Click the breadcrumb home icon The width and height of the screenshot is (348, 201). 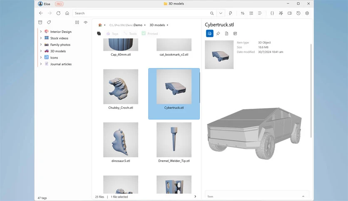[100, 25]
